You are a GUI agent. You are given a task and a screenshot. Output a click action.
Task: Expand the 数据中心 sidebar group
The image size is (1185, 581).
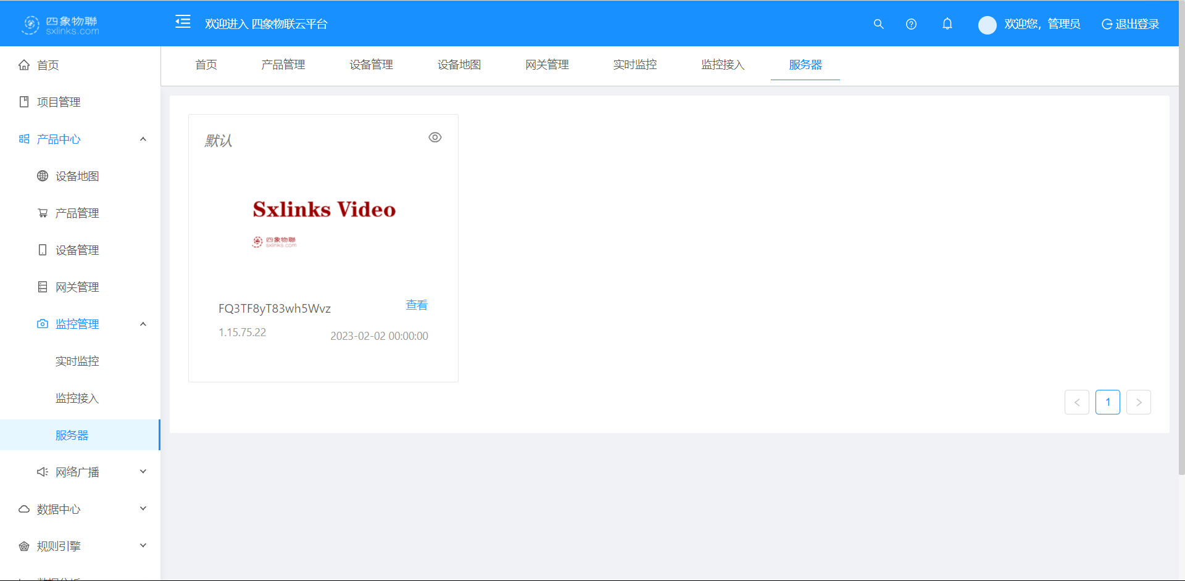143,509
